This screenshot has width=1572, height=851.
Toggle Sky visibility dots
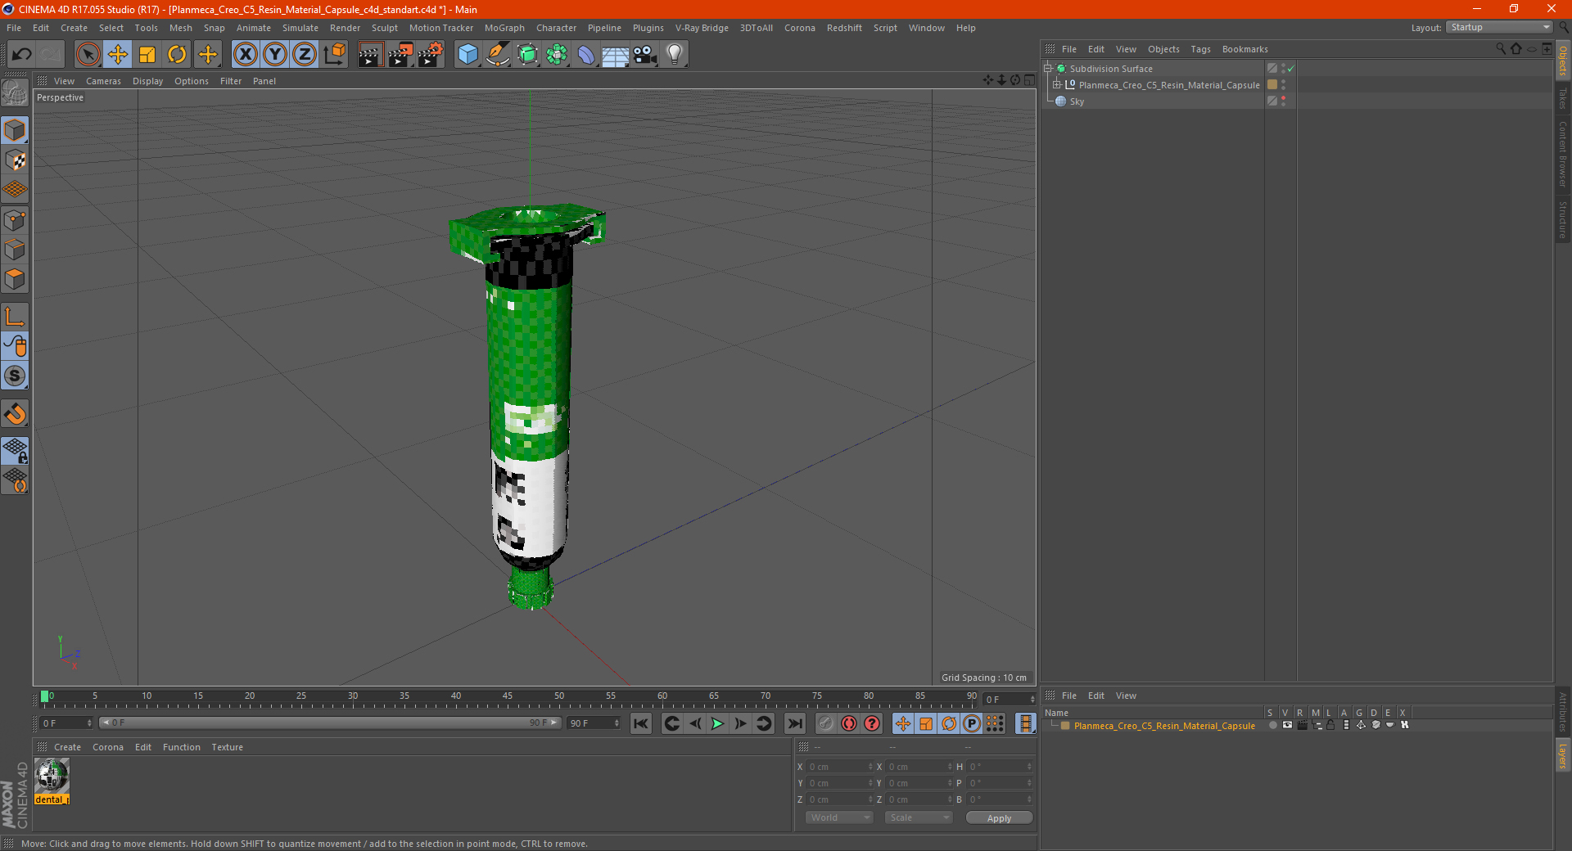[x=1283, y=101]
